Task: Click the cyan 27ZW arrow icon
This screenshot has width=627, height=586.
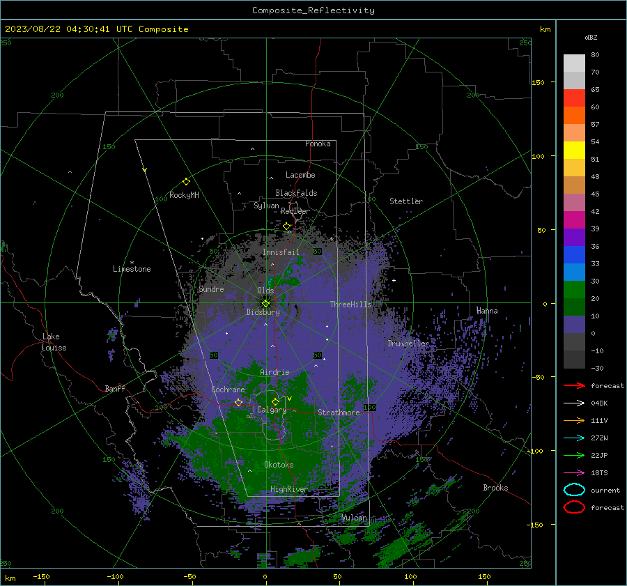Action: 574,438
